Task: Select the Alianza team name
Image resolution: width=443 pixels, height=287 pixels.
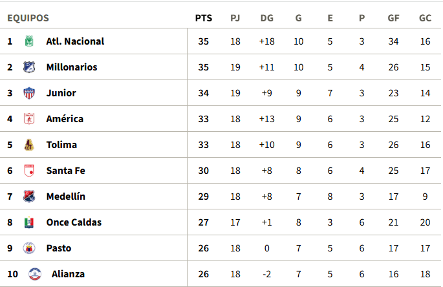Action: click(68, 274)
